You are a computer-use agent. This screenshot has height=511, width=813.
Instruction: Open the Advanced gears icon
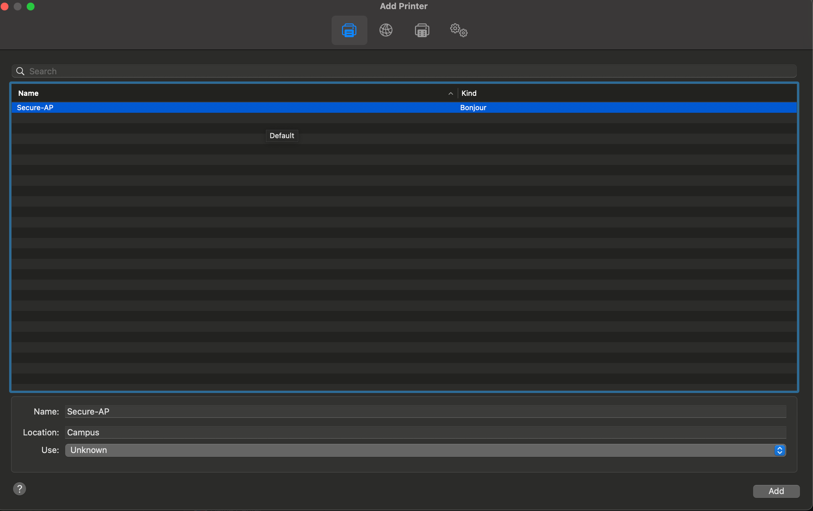tap(458, 30)
